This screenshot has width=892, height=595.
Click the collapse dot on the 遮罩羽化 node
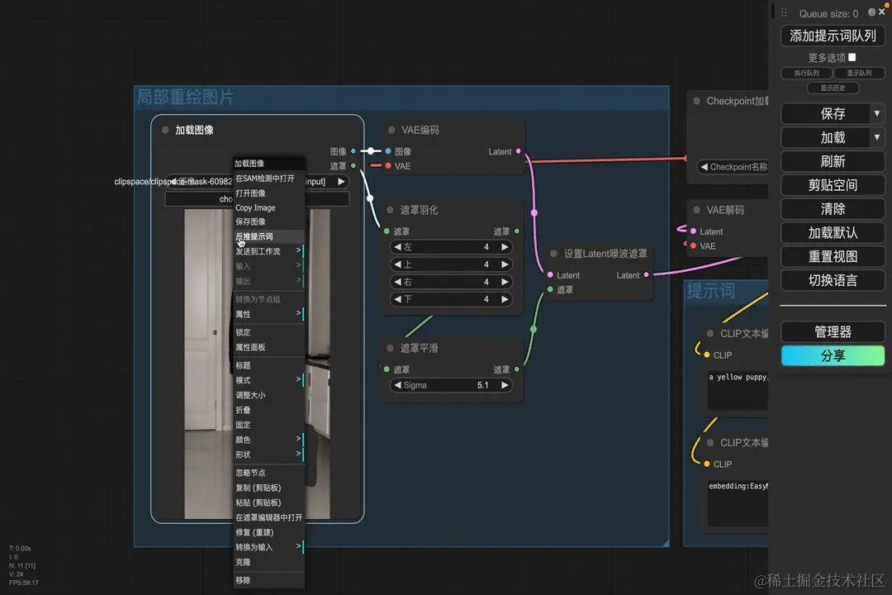pyautogui.click(x=390, y=210)
